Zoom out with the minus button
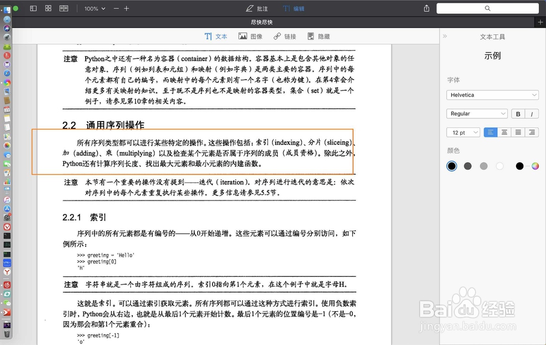 [x=116, y=8]
